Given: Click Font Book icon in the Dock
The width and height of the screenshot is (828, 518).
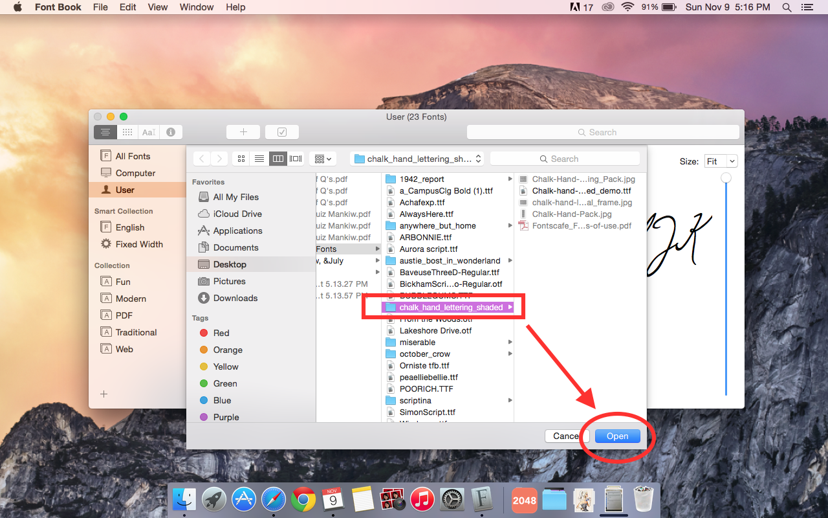Looking at the screenshot, I should pyautogui.click(x=482, y=499).
